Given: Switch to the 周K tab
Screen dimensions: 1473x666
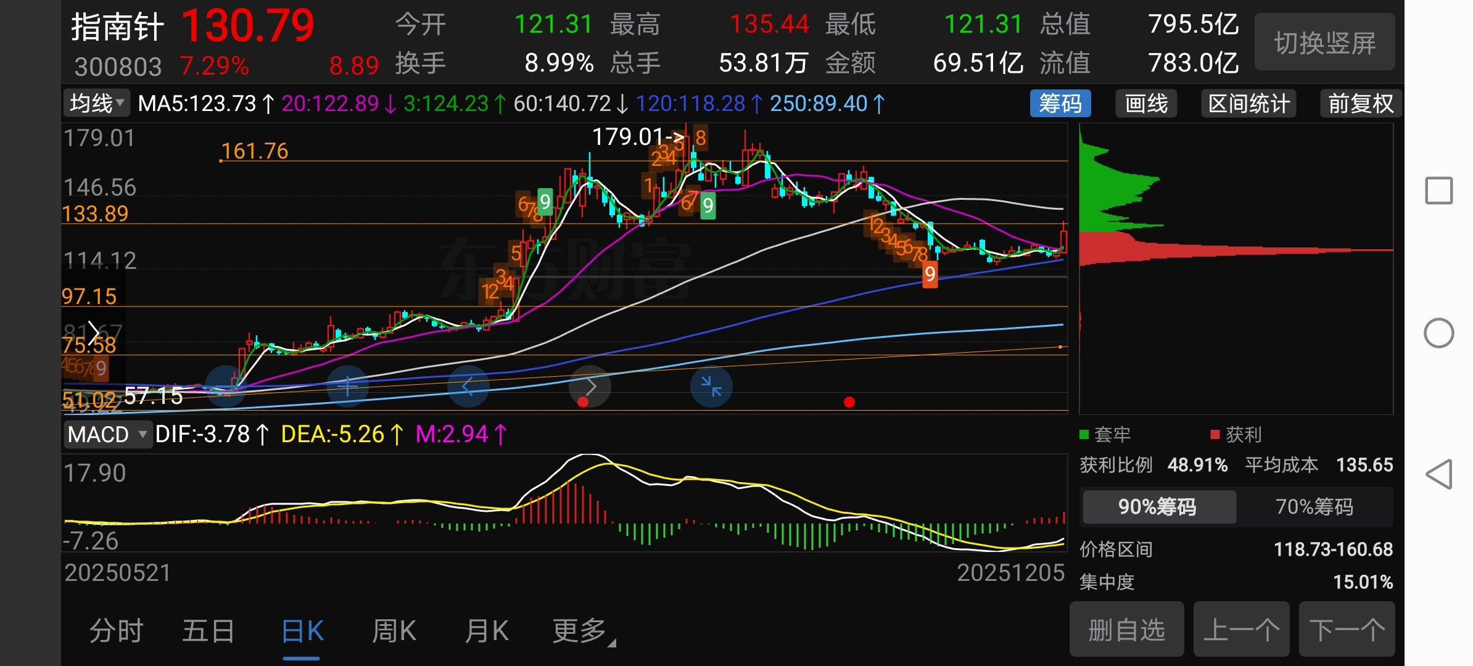Looking at the screenshot, I should tap(394, 631).
